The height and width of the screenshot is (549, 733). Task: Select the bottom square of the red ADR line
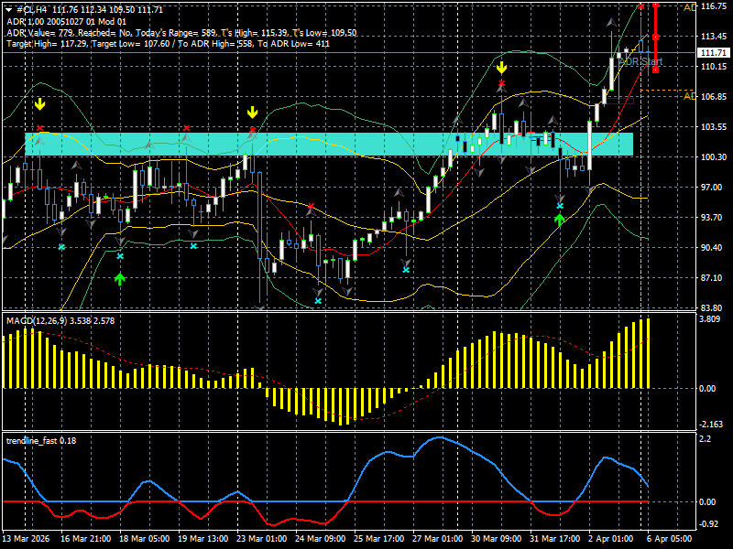(656, 70)
